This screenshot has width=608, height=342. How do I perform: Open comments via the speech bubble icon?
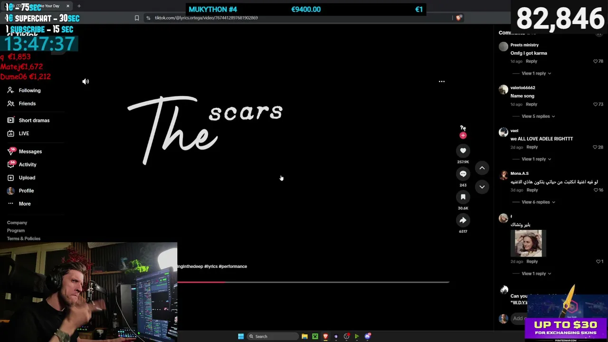(463, 174)
